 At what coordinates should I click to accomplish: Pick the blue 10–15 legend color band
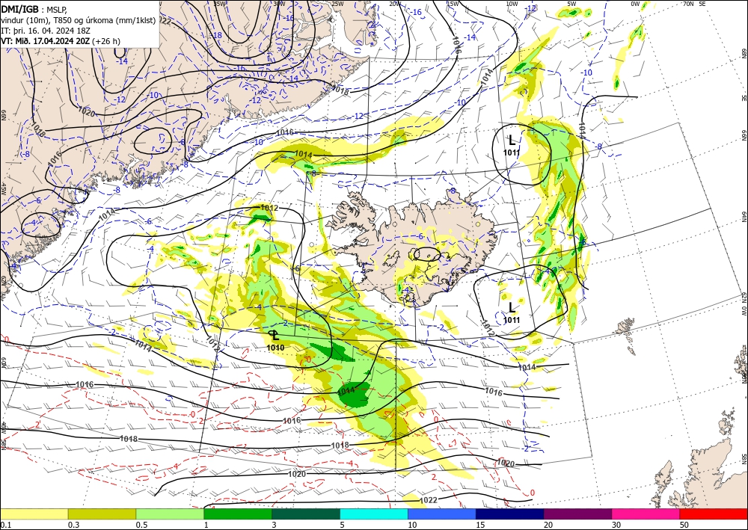click(442, 514)
